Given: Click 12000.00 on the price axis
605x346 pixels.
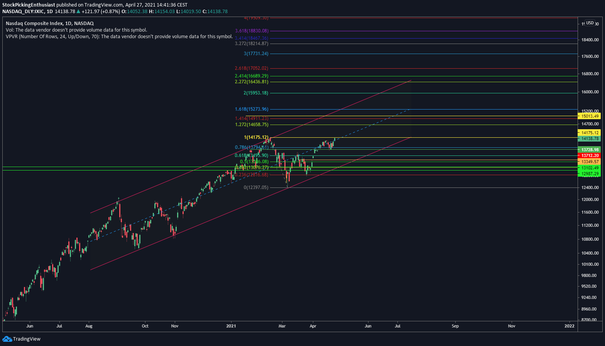Looking at the screenshot, I should click(x=590, y=199).
